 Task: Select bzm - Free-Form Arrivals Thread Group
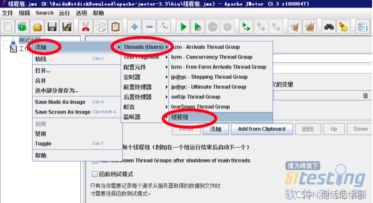coord(221,67)
